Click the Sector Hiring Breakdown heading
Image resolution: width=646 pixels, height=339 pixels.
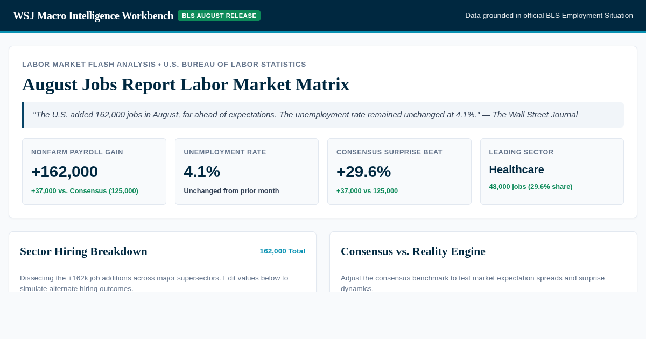pyautogui.click(x=83, y=251)
